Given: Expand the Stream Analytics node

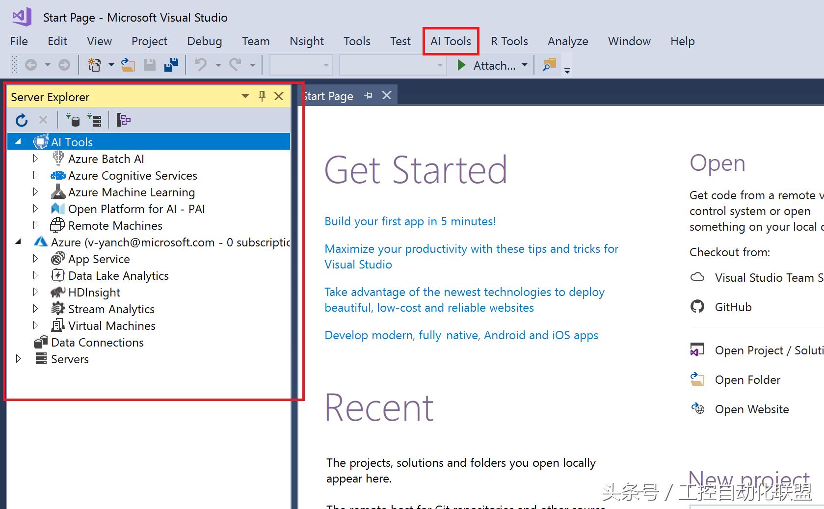Looking at the screenshot, I should [35, 309].
